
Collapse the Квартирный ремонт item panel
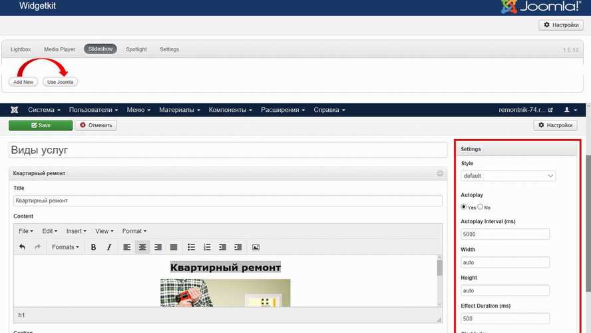440,173
